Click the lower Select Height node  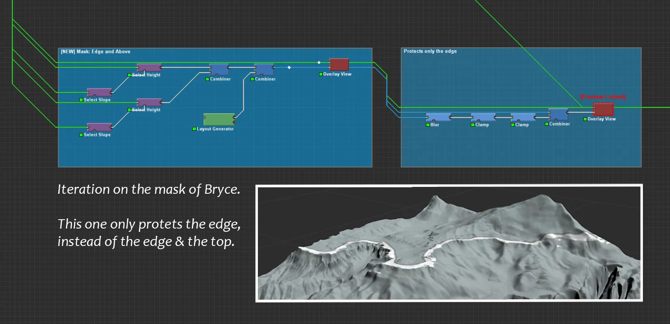[x=149, y=102]
